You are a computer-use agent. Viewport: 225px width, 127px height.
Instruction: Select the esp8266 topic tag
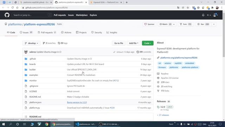pyautogui.click(x=178, y=63)
